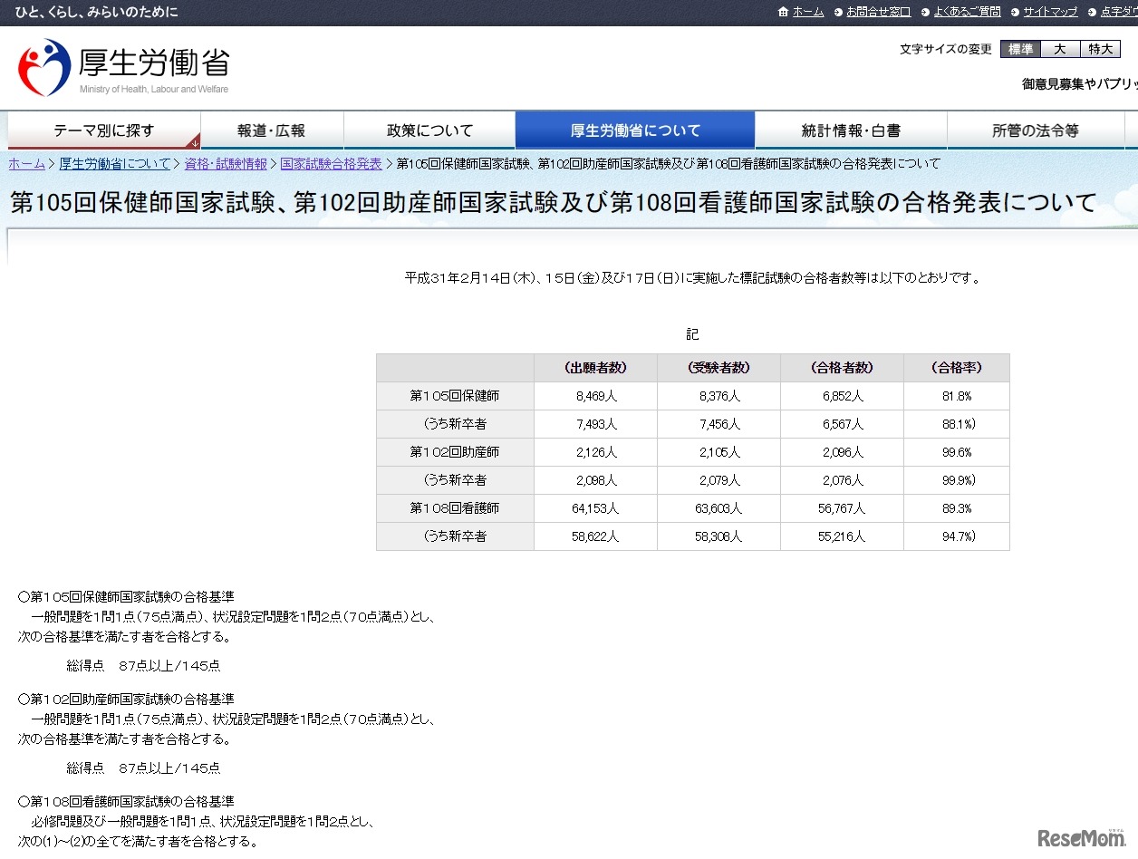Click the 第108回看護師 row in the table

coord(455,508)
